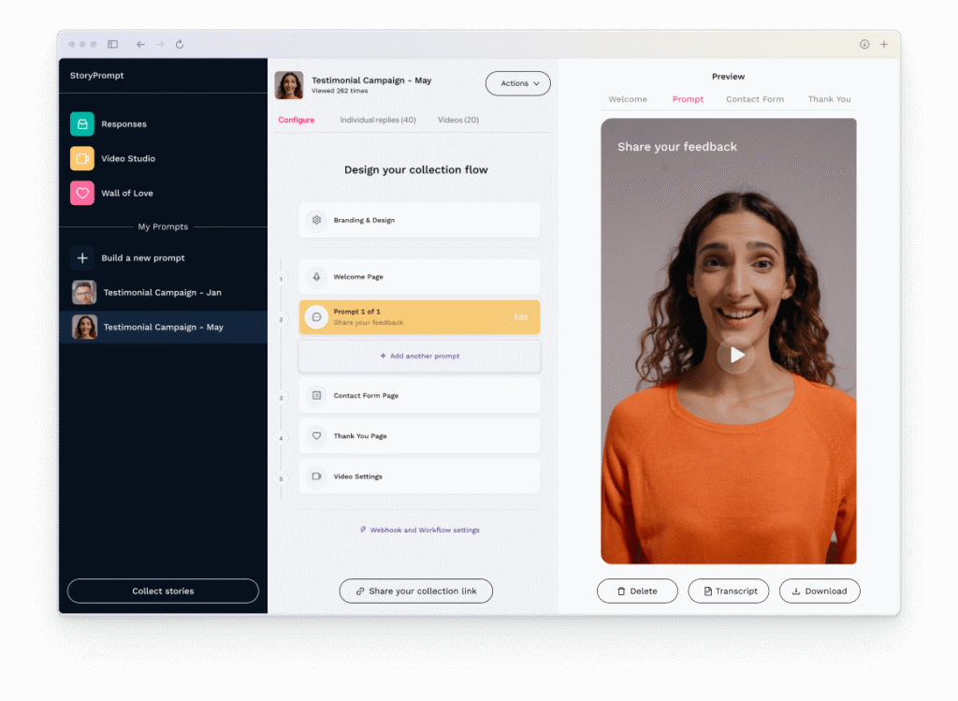Screen dimensions: 958x701
Task: Reload the page with the refresh icon
Action: (180, 44)
